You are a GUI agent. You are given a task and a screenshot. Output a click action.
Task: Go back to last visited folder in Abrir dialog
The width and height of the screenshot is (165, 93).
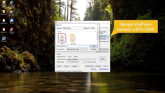86,28
